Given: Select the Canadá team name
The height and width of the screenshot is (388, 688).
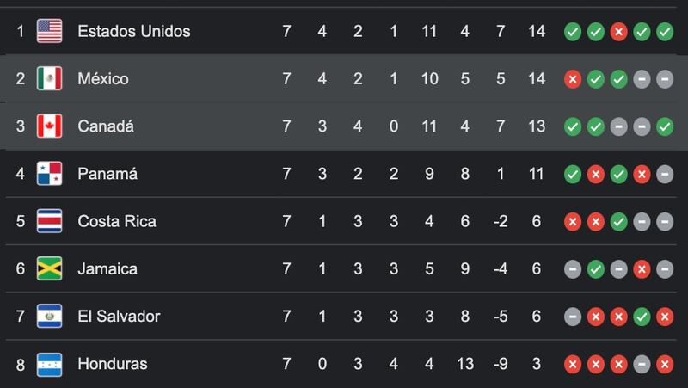Looking at the screenshot, I should coord(107,126).
